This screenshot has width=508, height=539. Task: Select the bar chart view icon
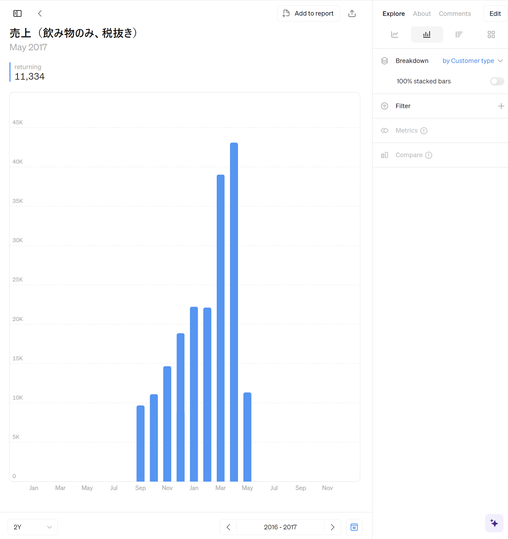[427, 34]
